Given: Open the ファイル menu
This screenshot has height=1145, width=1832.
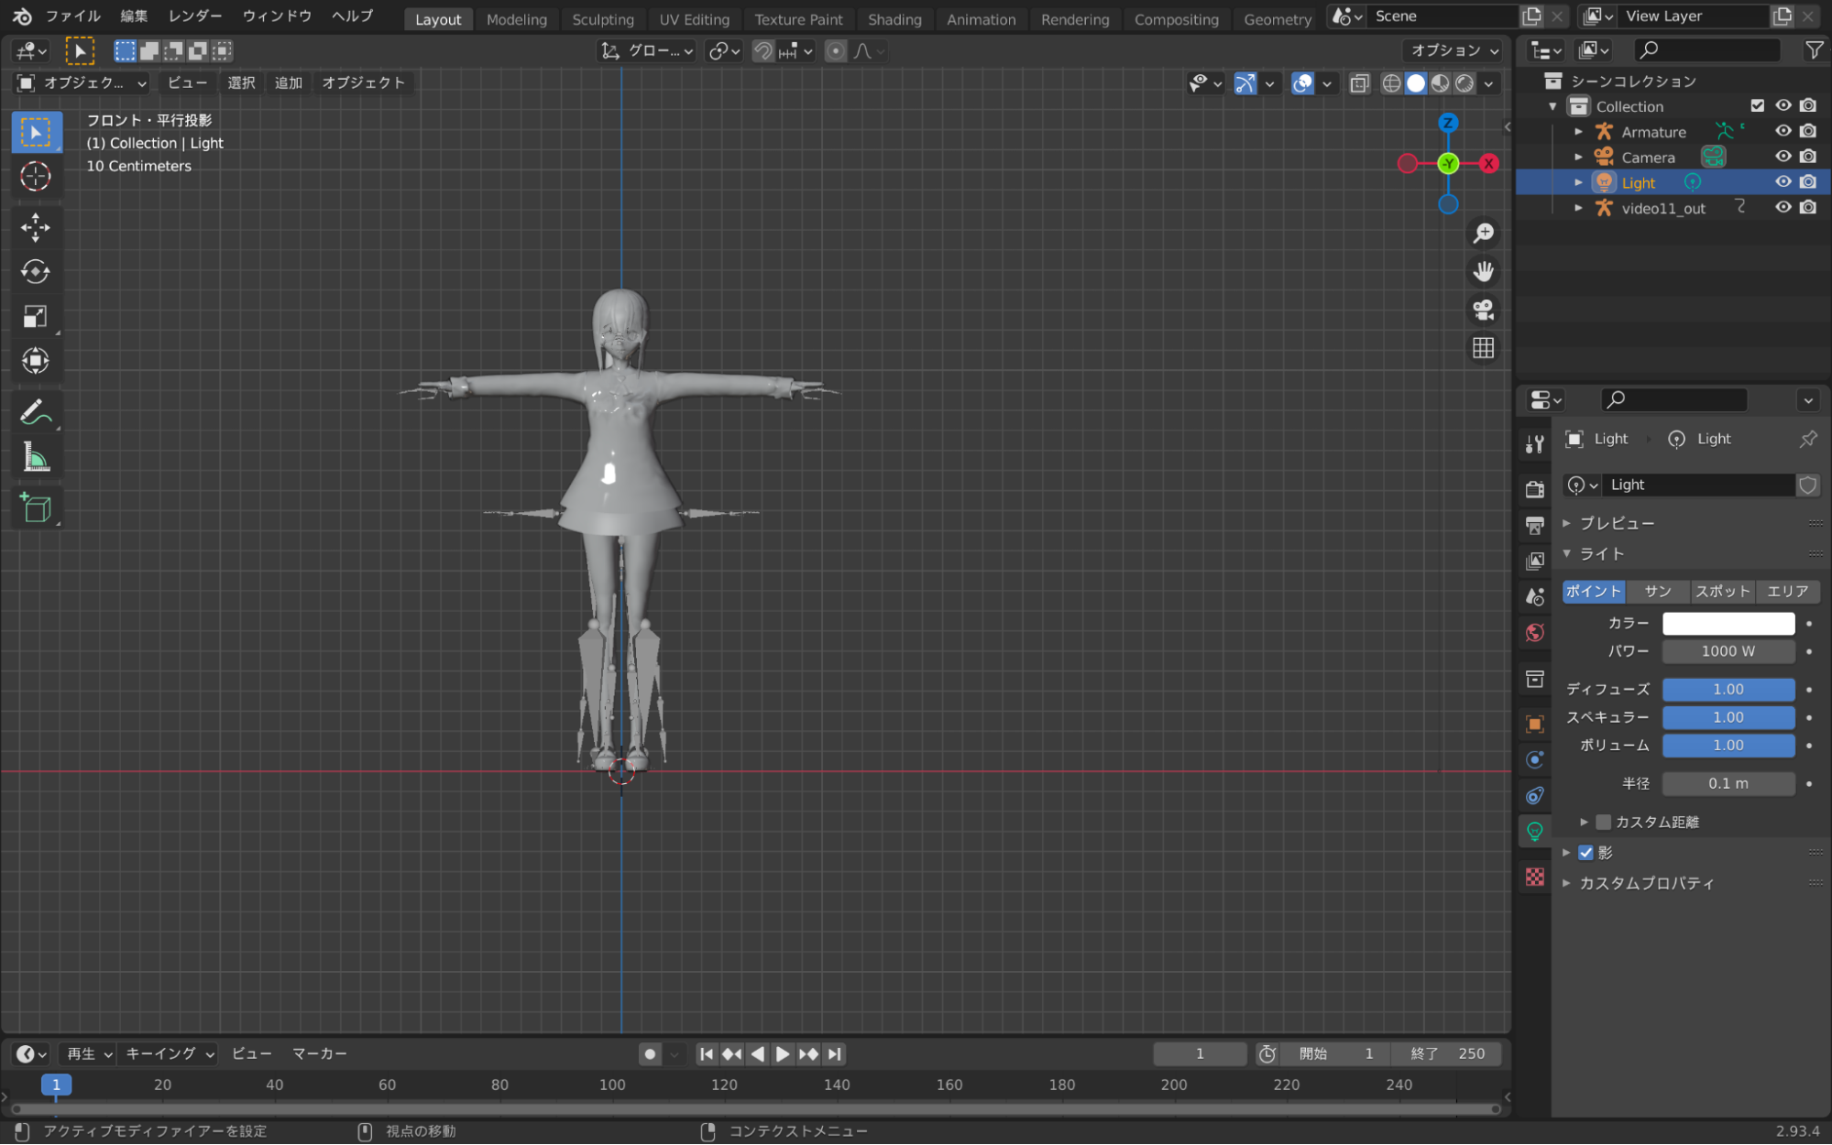Looking at the screenshot, I should tap(73, 16).
